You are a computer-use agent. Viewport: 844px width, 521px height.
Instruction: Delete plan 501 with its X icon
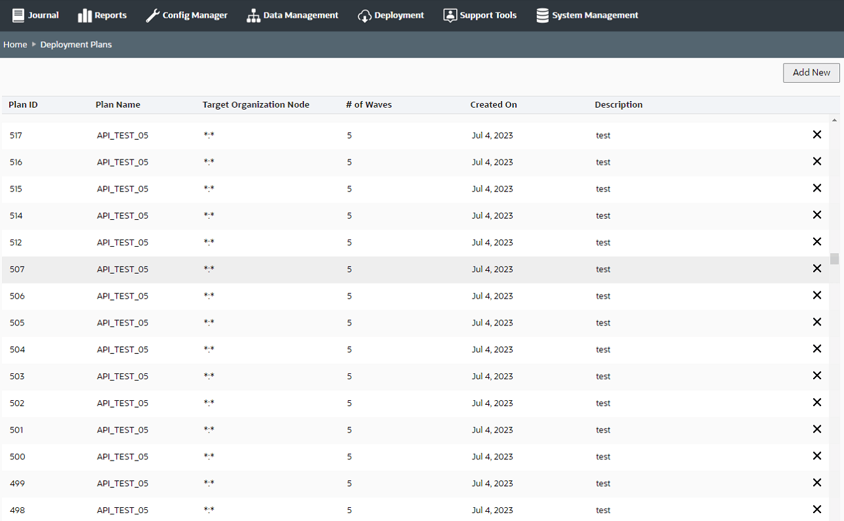tap(817, 429)
